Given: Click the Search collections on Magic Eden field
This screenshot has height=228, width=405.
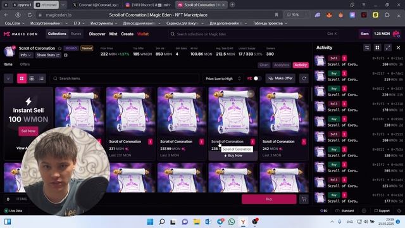Looking at the screenshot, I should (x=254, y=34).
